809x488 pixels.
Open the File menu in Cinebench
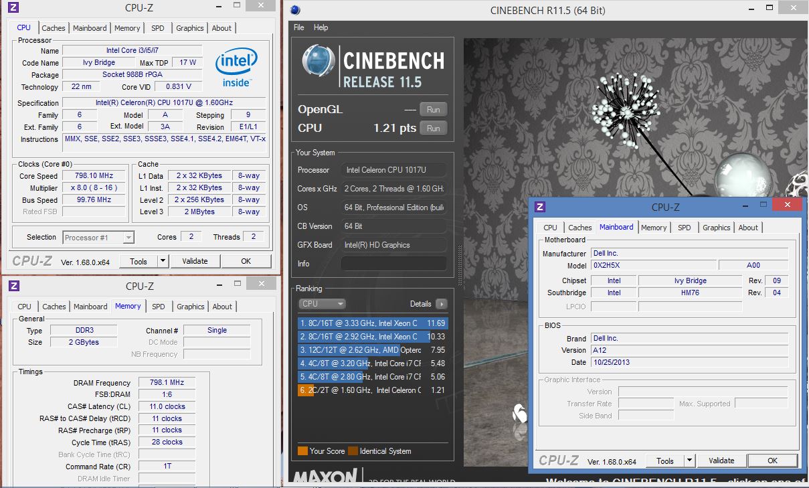click(298, 27)
